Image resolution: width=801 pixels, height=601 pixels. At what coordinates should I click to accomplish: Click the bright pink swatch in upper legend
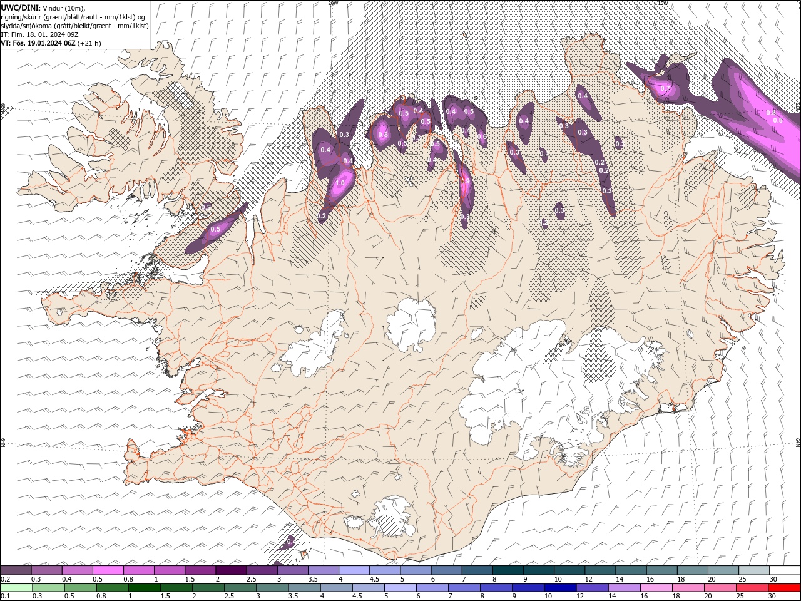(108, 570)
